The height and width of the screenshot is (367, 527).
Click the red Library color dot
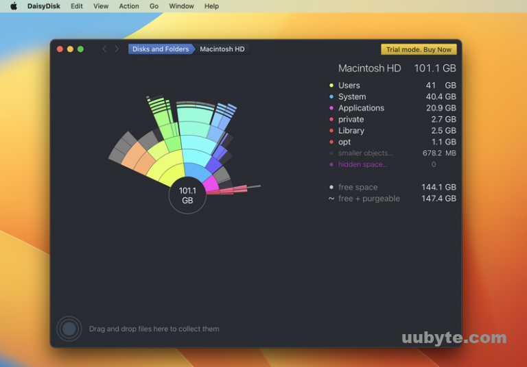point(331,131)
